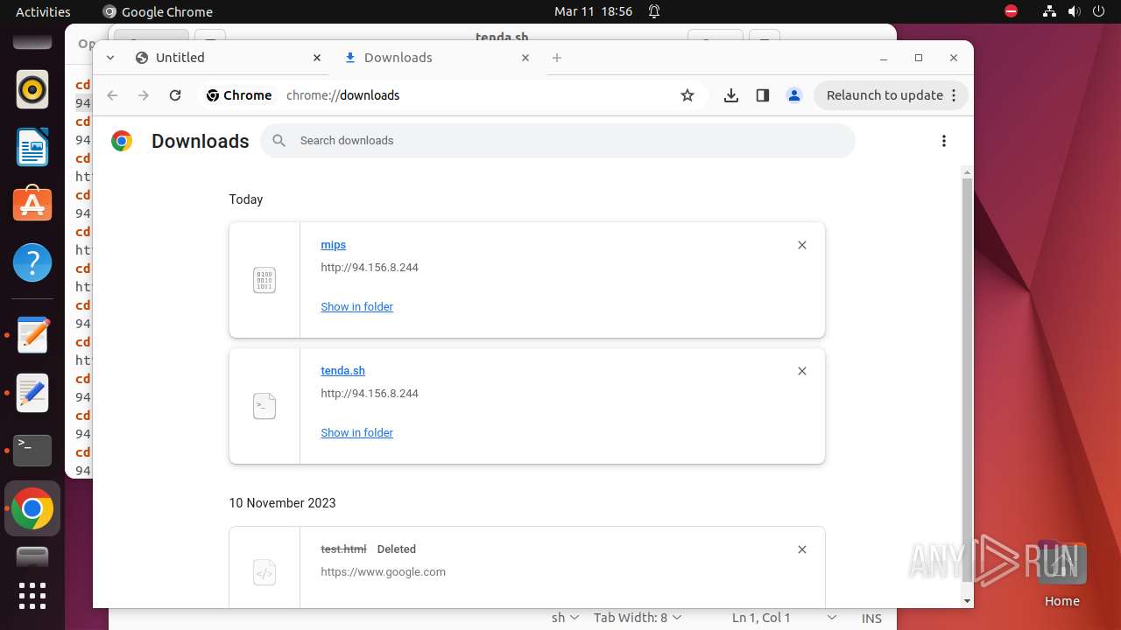Viewport: 1121px width, 630px height.
Task: Click mips source URL text
Action: pyautogui.click(x=370, y=268)
